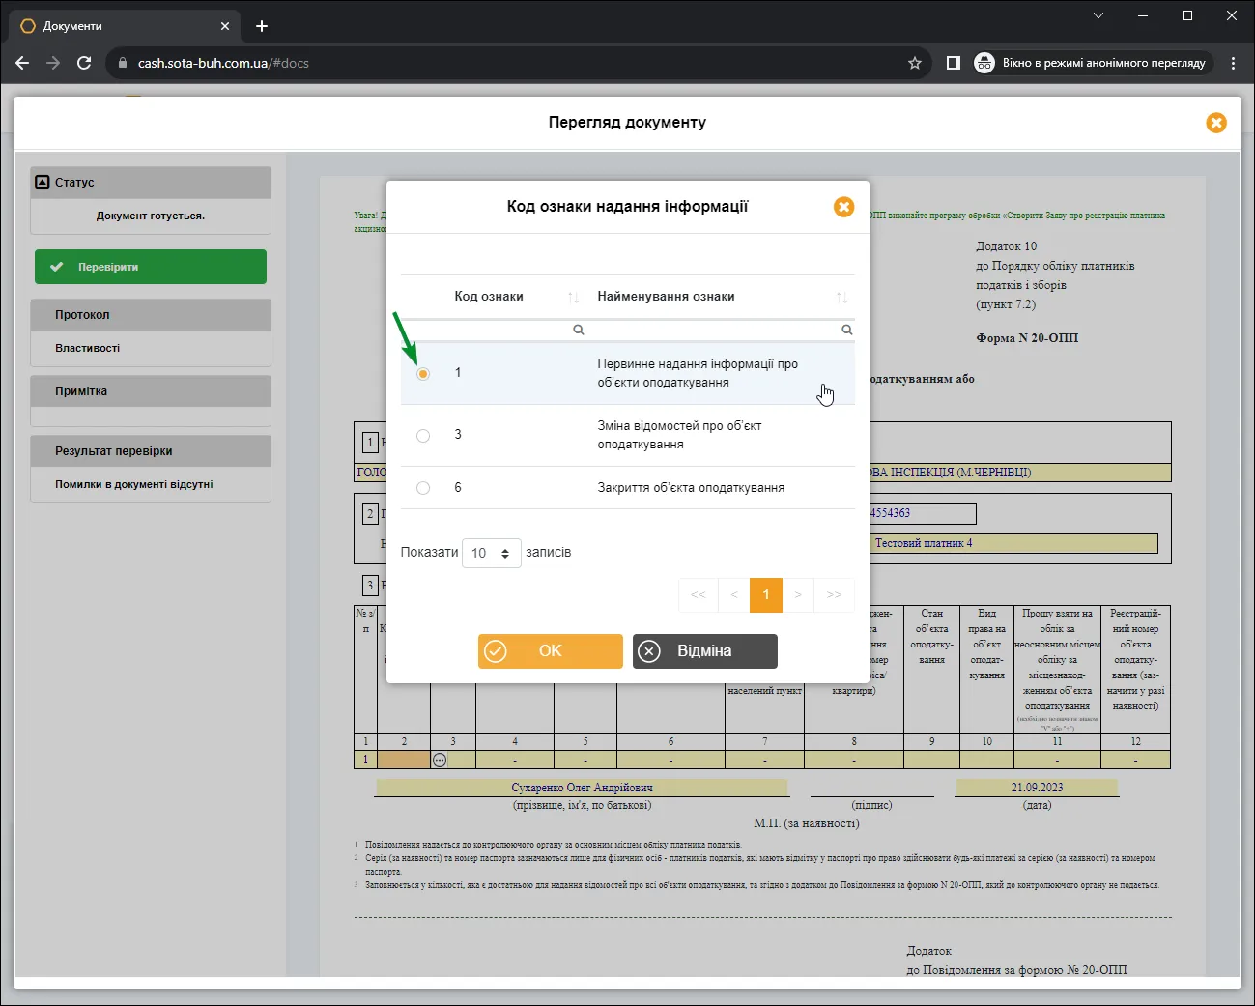Open the records-per-page dropdown showing 10
1255x1006 pixels.
[x=492, y=553]
